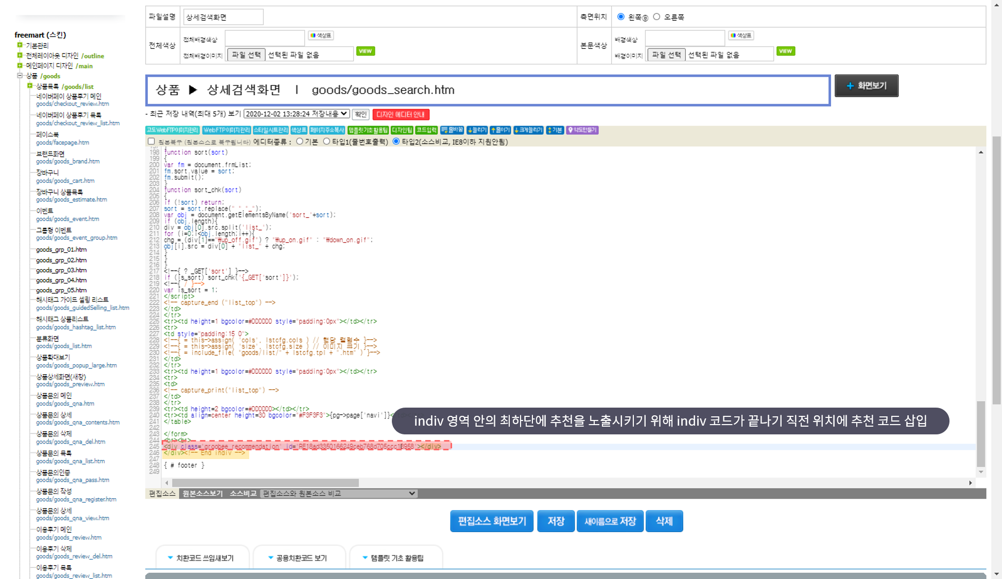Select editor type 타입1(줄번호출력) radio

326,142
